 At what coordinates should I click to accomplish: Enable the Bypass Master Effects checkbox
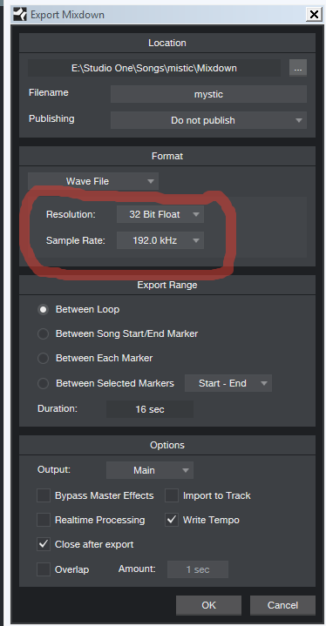(44, 495)
